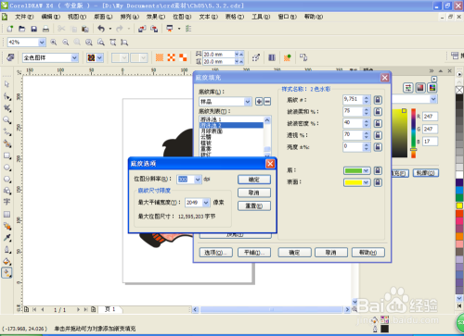Select the Zoom tool in toolbox
Screen dimensions: 464x336
pos(6,120)
